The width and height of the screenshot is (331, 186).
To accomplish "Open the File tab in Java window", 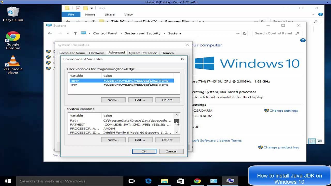I will 71,14.
